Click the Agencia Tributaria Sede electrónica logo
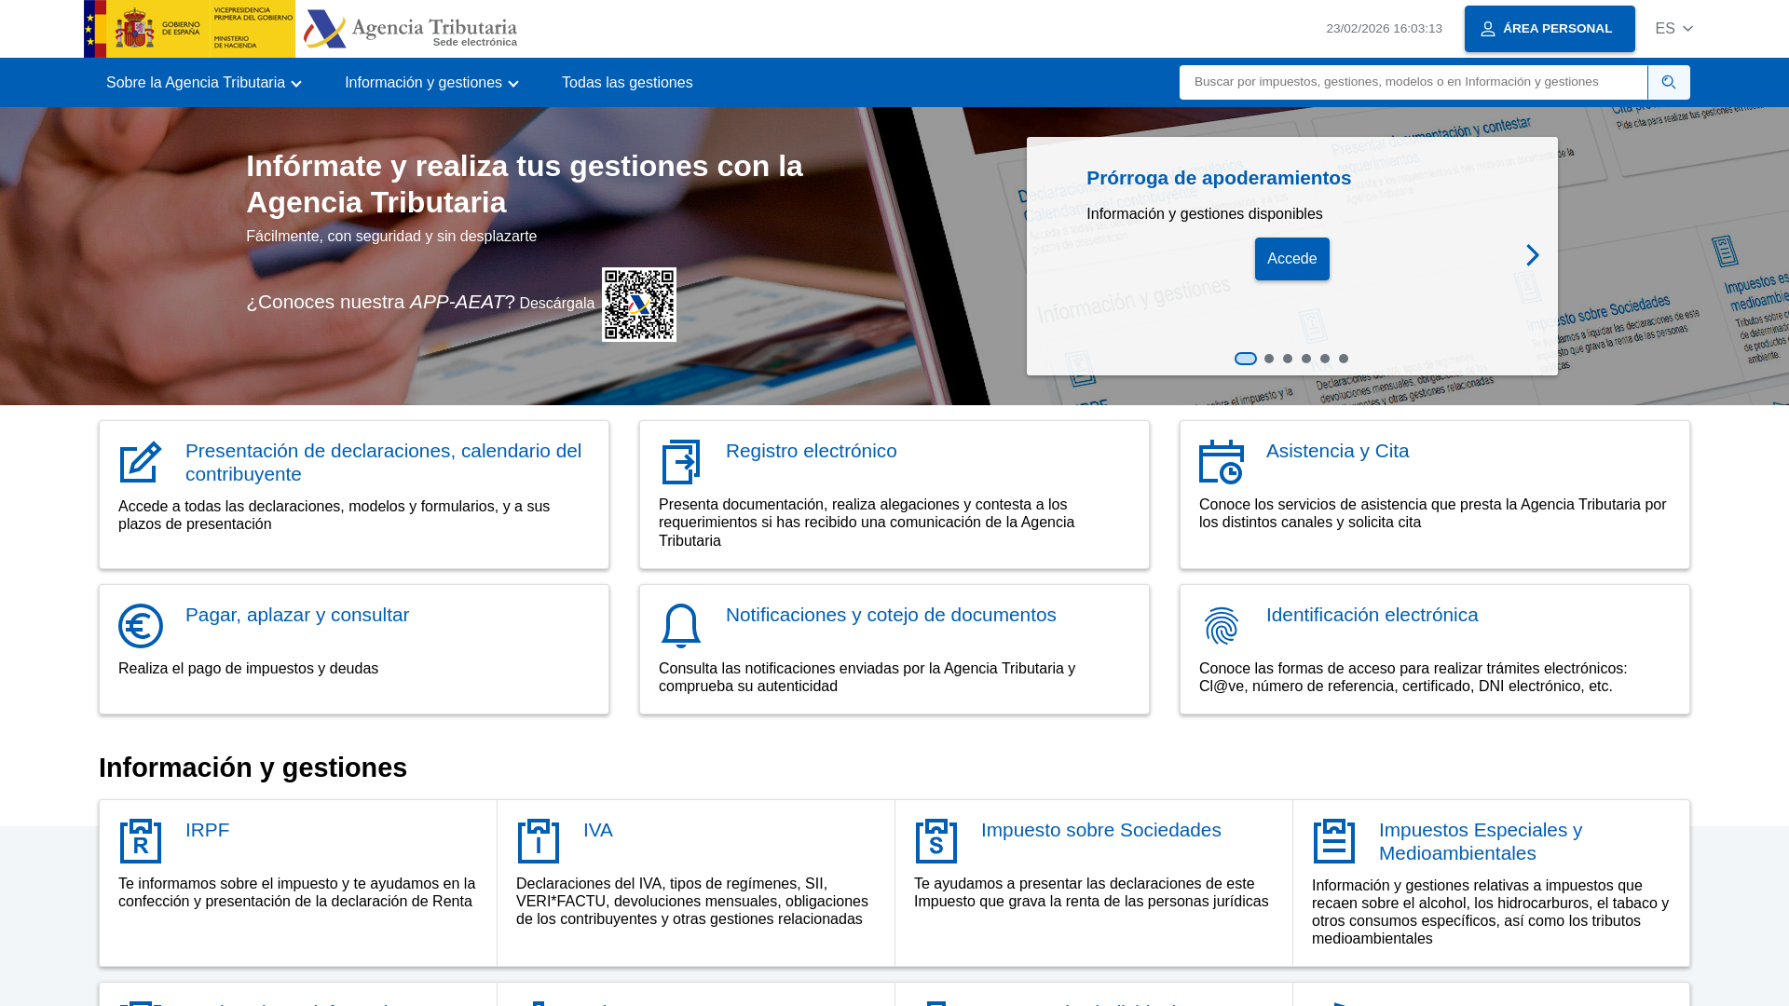This screenshot has width=1789, height=1006. [411, 29]
